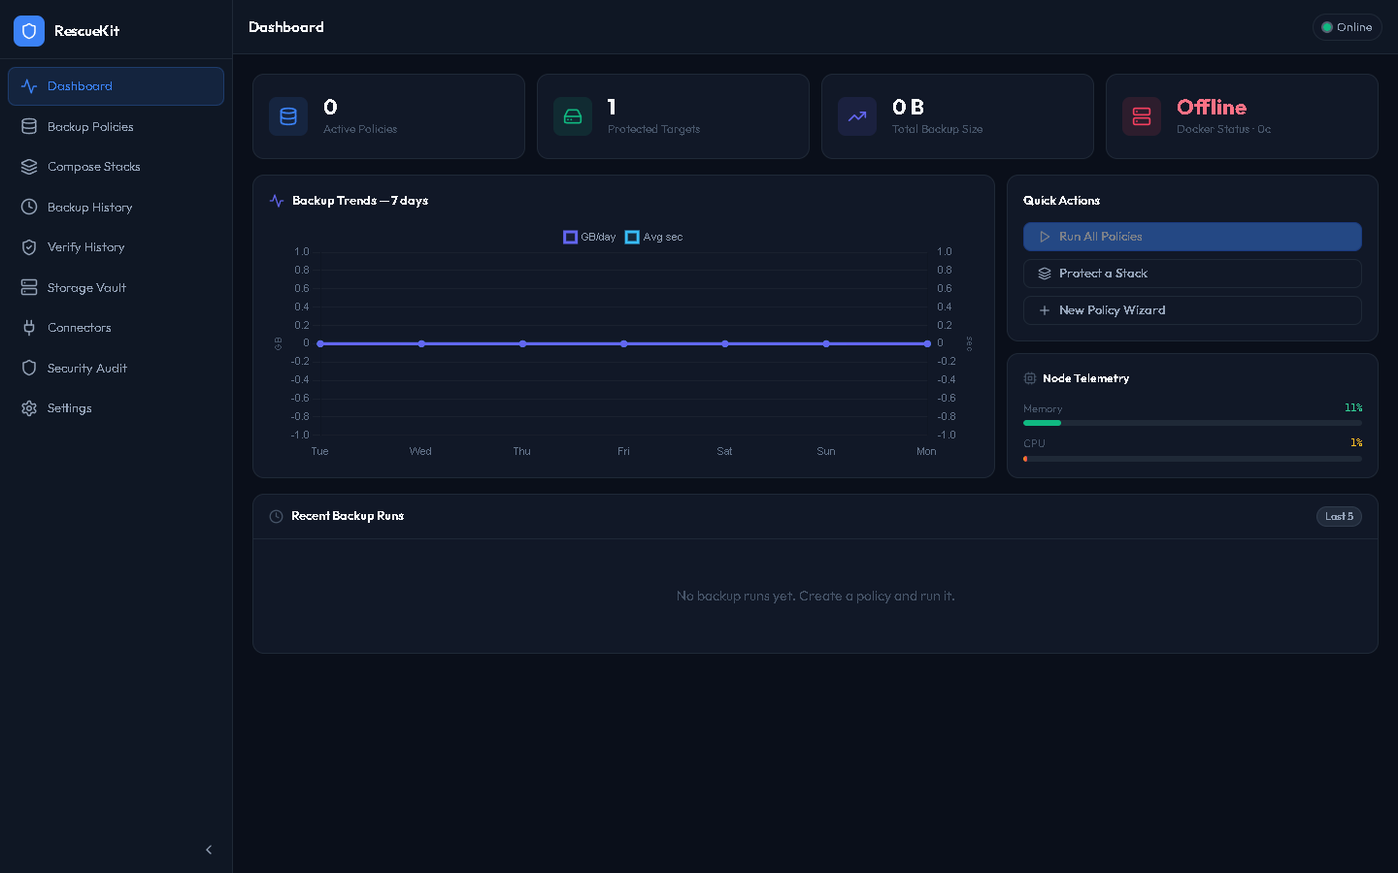Click the 'No backup runs yet' message

815,596
